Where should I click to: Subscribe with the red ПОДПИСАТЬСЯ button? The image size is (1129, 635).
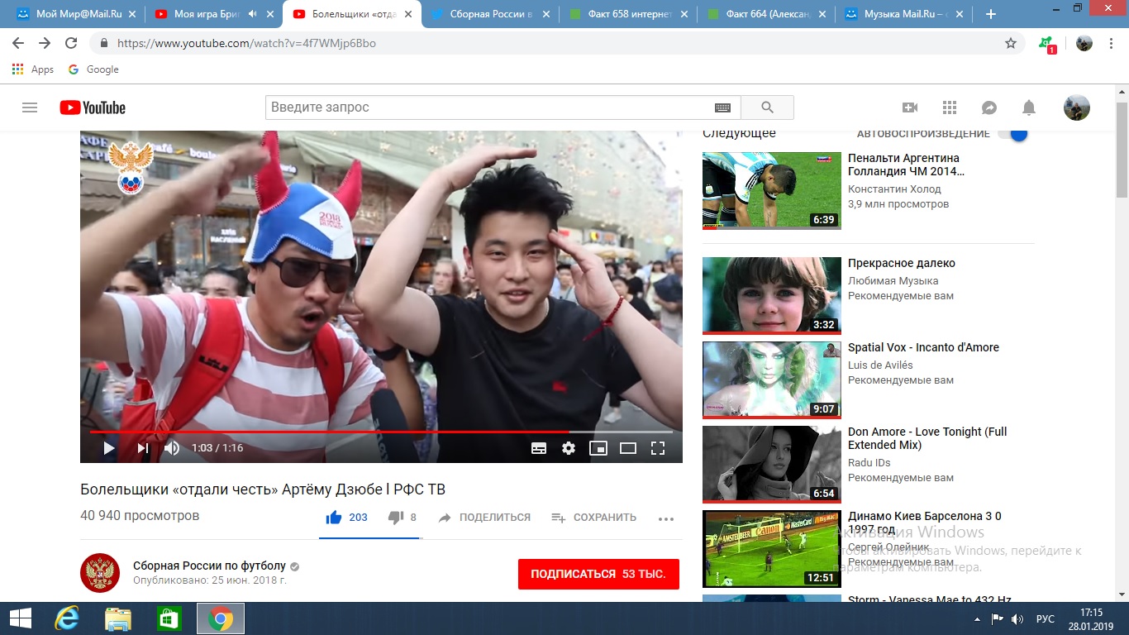point(598,574)
